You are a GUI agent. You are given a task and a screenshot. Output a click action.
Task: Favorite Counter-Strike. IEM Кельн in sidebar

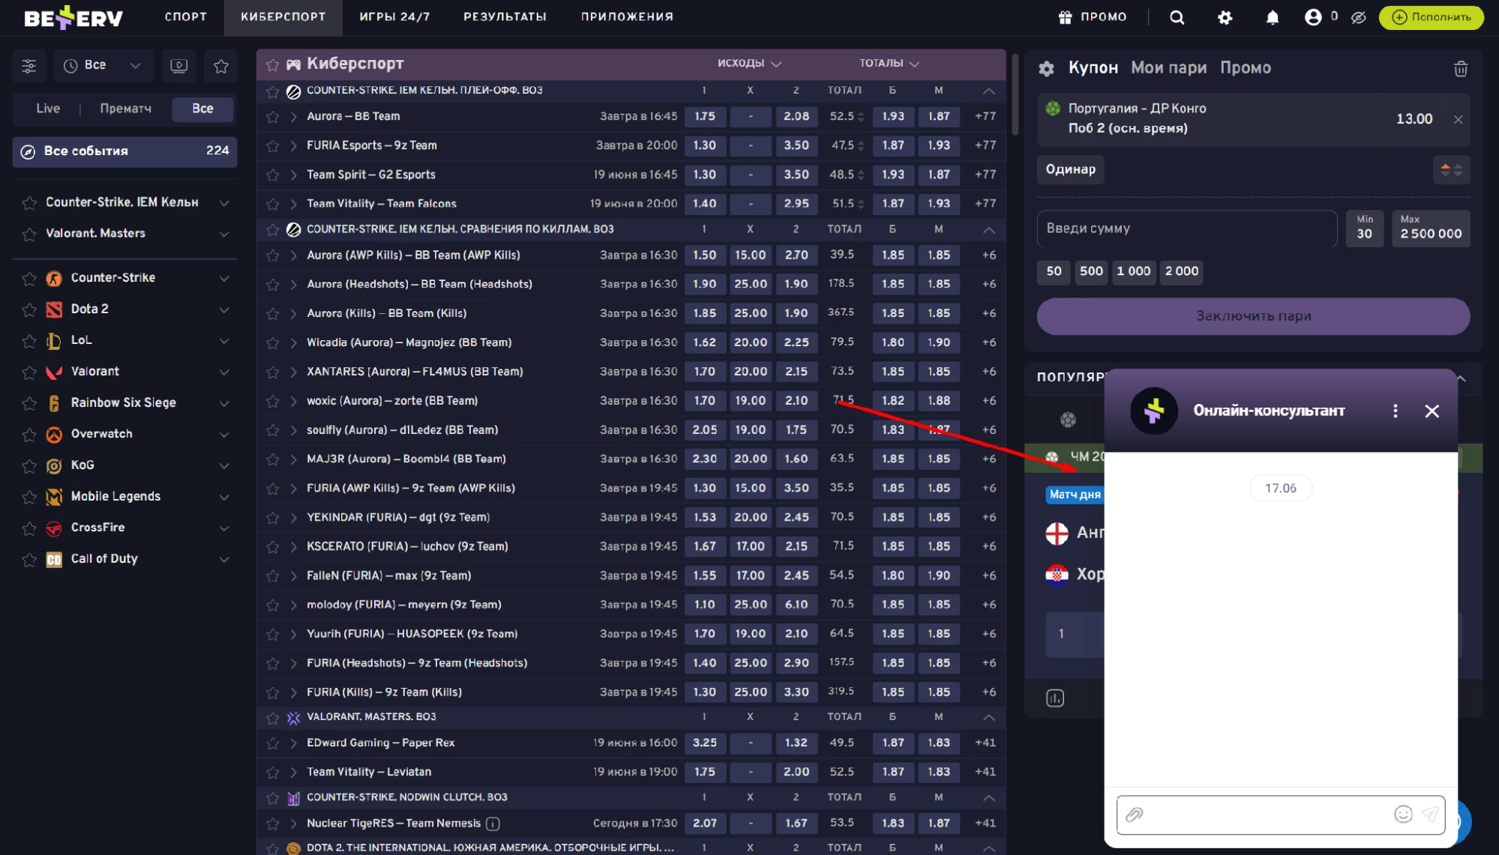click(x=29, y=203)
